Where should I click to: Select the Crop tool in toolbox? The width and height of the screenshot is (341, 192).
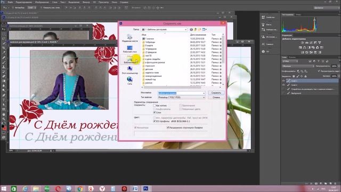[4, 48]
